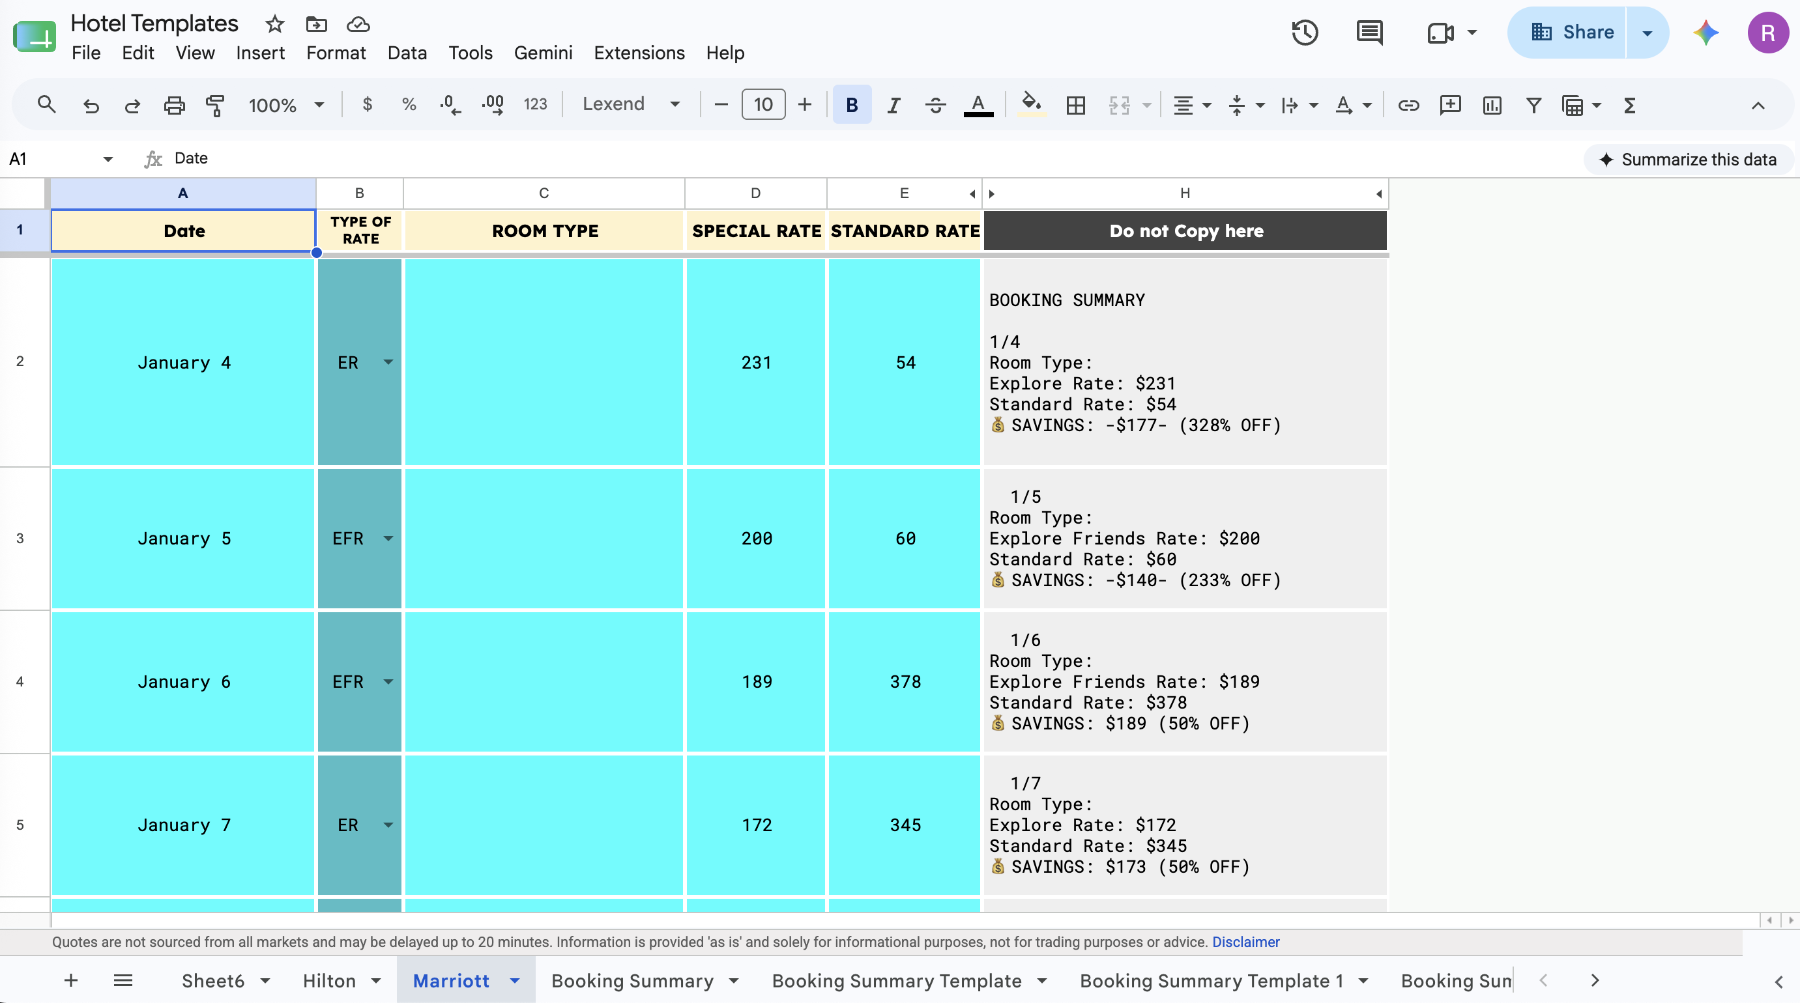
Task: Open rate type dropdown for January 6
Action: click(388, 682)
